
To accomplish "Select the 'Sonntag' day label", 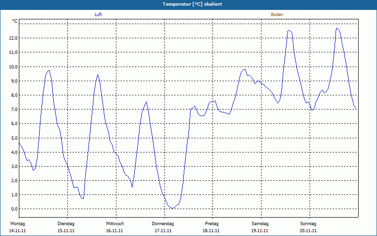I will point(308,224).
